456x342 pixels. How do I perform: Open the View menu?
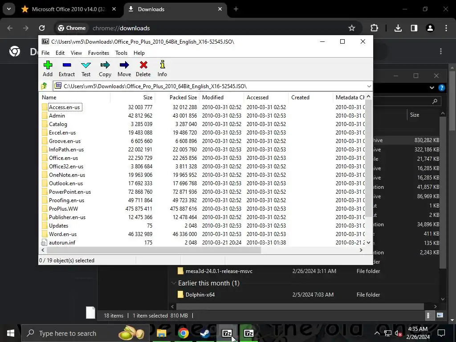pyautogui.click(x=76, y=53)
